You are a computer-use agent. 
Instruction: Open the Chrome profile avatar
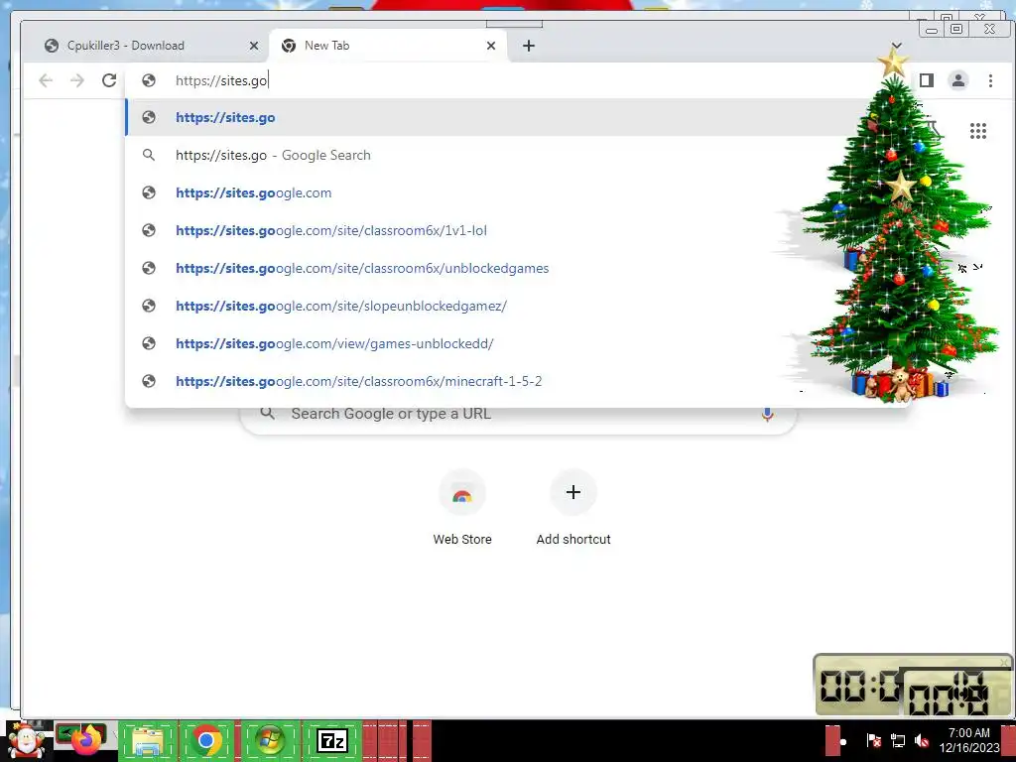pos(958,80)
